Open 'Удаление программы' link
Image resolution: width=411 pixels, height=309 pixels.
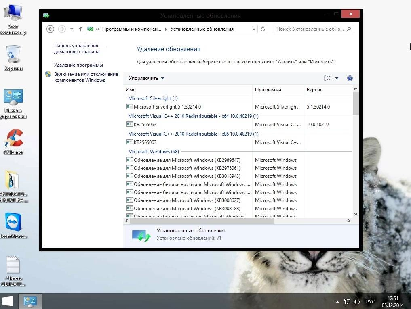[x=78, y=65]
